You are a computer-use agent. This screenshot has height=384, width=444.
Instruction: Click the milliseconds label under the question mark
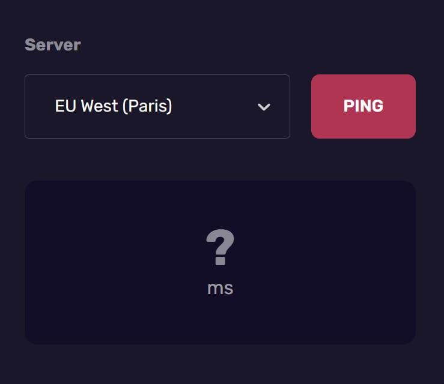coord(220,288)
